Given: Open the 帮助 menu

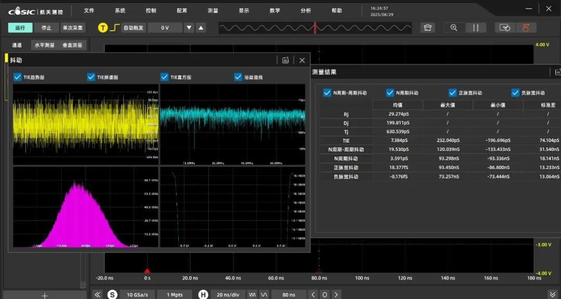Looking at the screenshot, I should coord(337,10).
